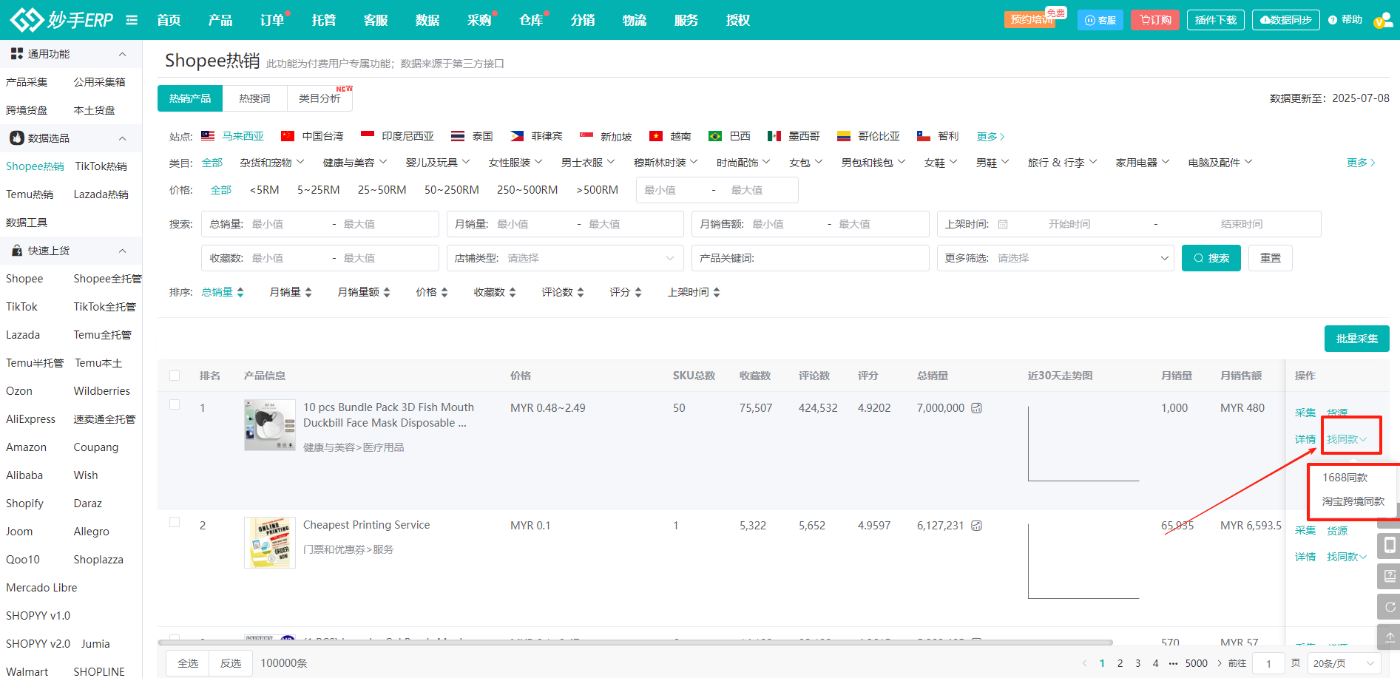This screenshot has width=1400, height=678.
Task: Choose 淘宝跨境同款 from dropdown menu
Action: pos(1353,501)
